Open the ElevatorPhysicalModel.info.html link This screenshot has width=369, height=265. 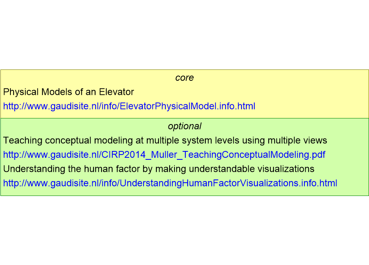coord(129,106)
